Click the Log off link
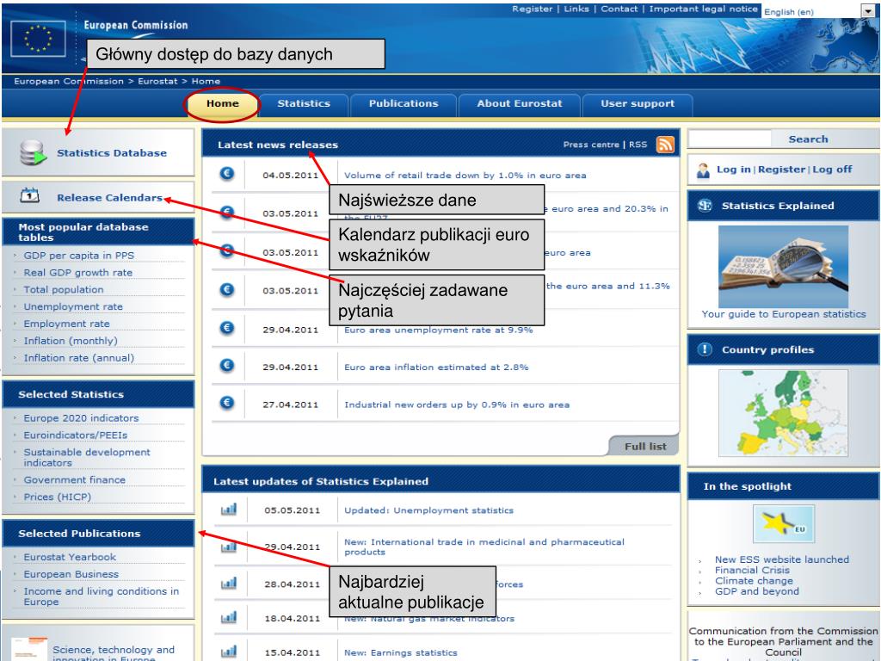881x661 pixels. coord(832,170)
